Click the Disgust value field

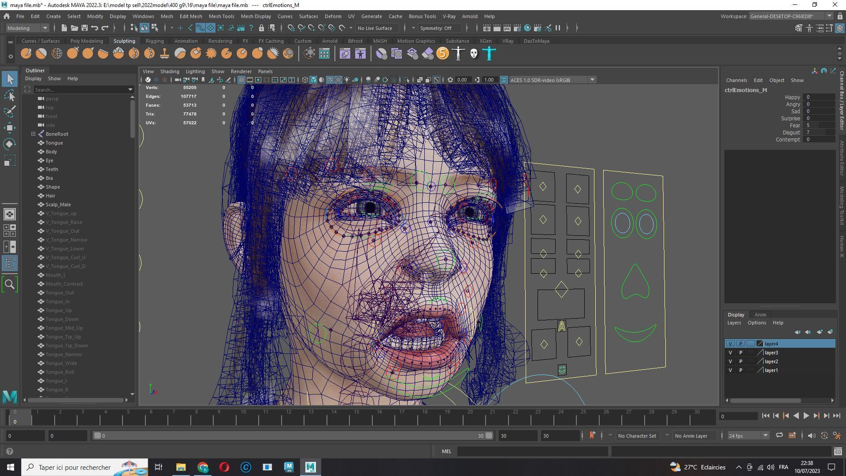(819, 132)
